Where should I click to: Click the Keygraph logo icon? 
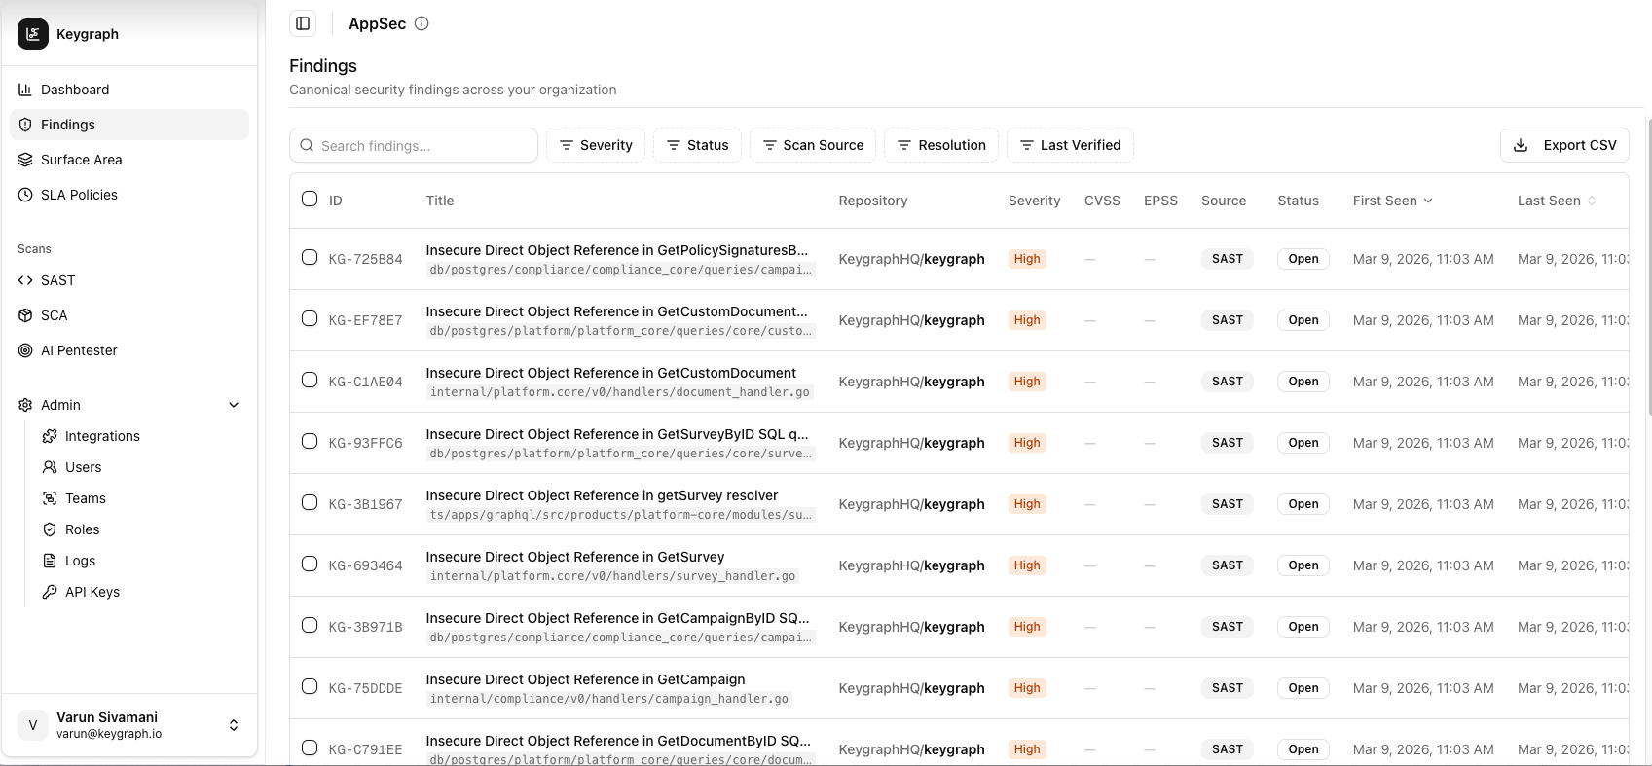(33, 34)
